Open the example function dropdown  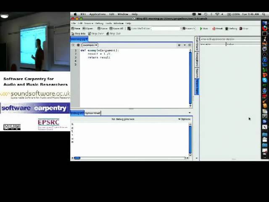click(90, 45)
